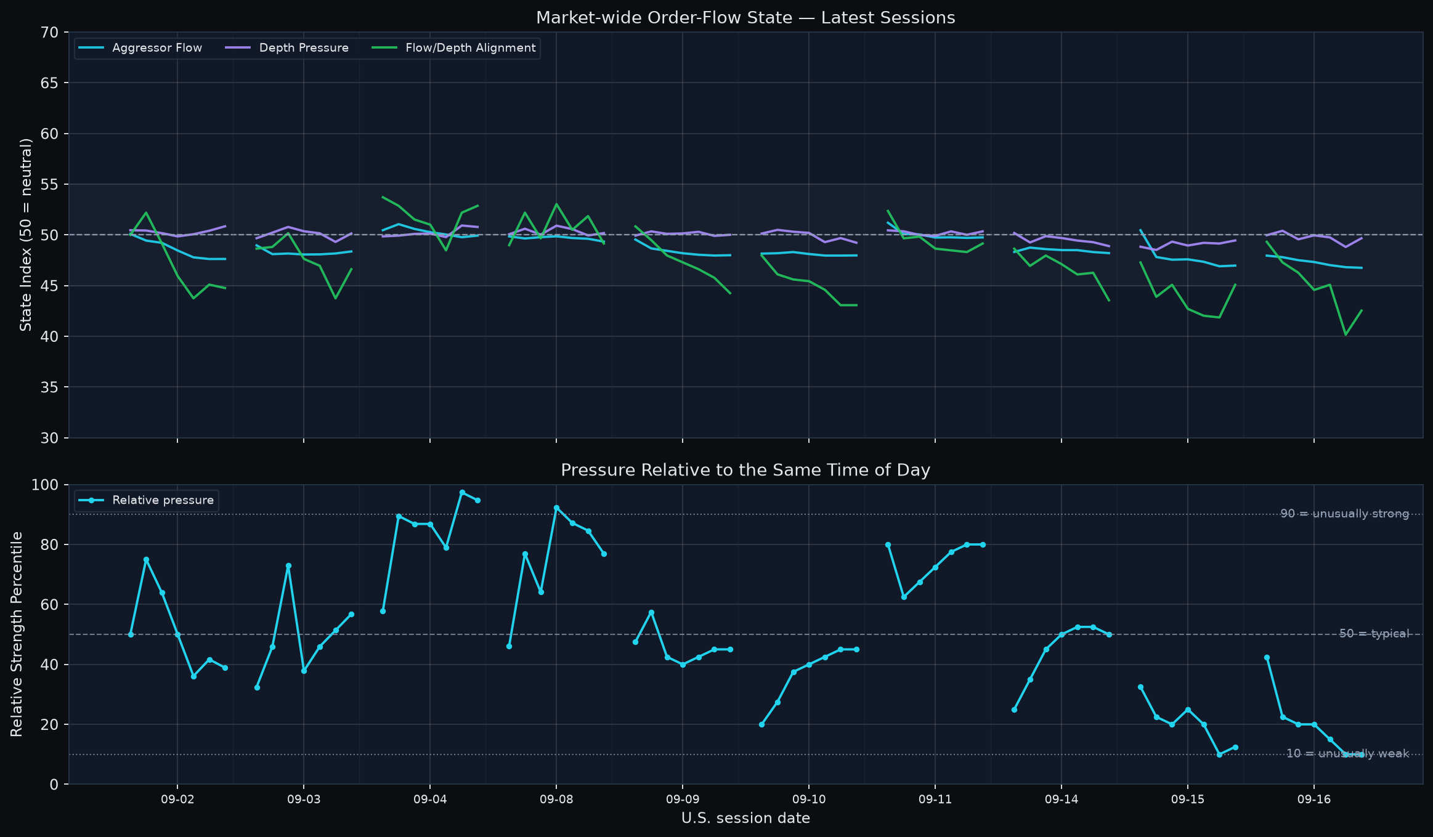Click the Pressure Relative to Same Time title
The width and height of the screenshot is (1433, 837).
[745, 471]
